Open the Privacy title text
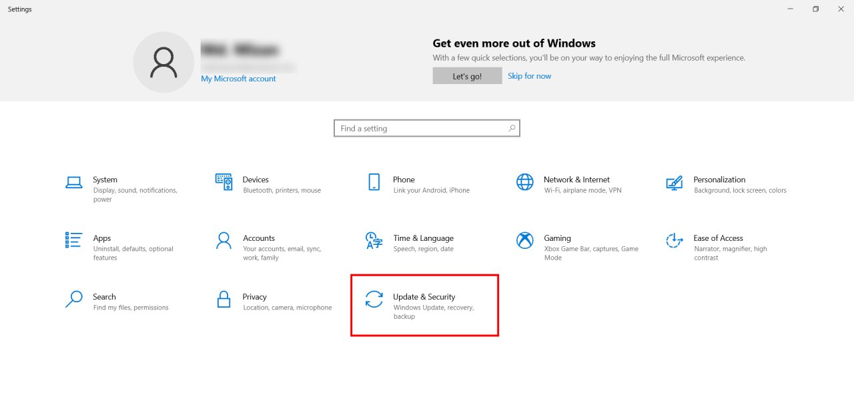 [255, 297]
